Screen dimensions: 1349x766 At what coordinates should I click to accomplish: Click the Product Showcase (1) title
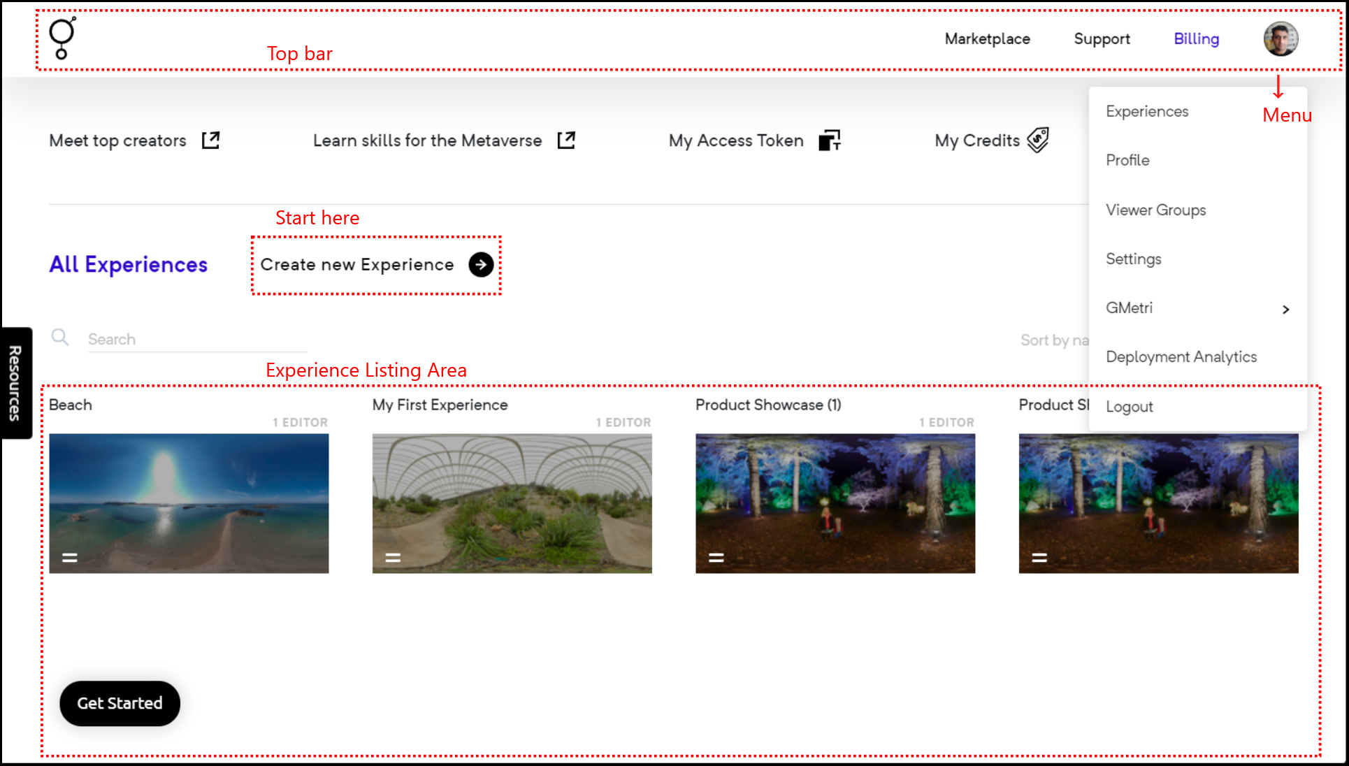coord(768,405)
